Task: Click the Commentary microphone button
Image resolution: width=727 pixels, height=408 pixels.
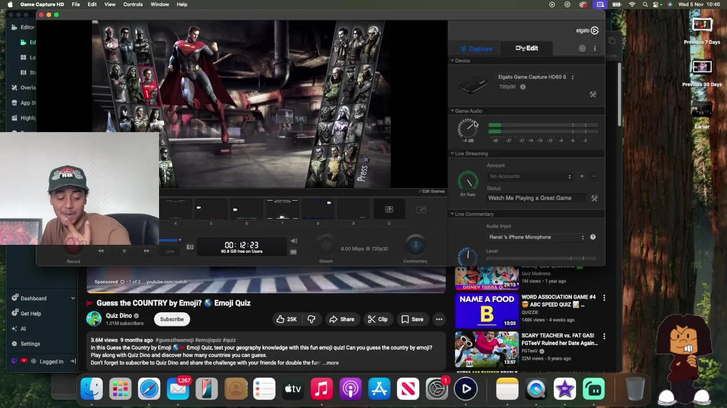Action: [415, 245]
